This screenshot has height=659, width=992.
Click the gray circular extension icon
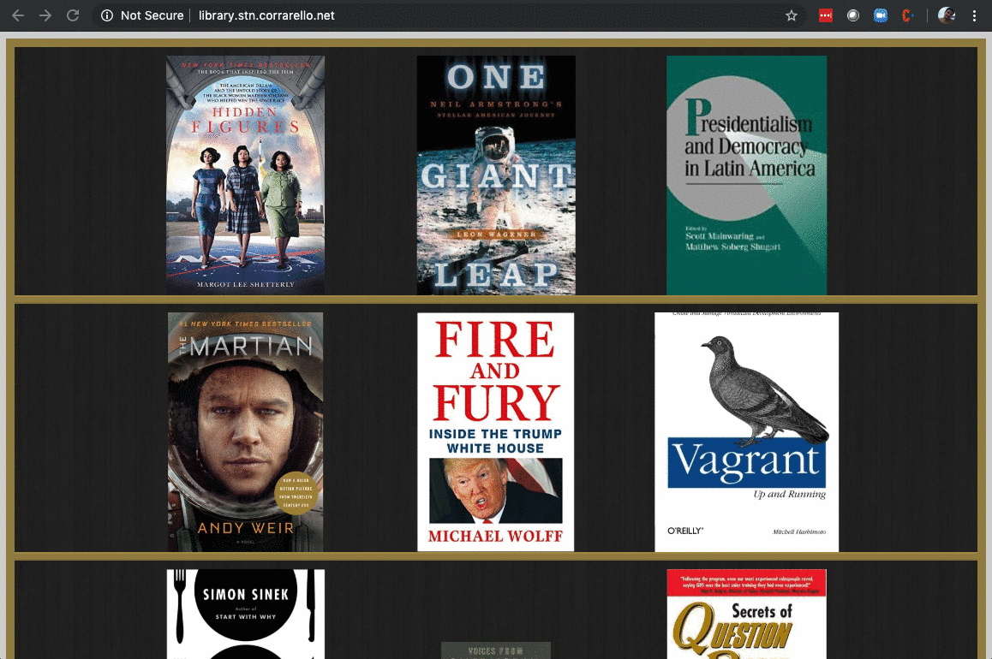[x=853, y=15]
